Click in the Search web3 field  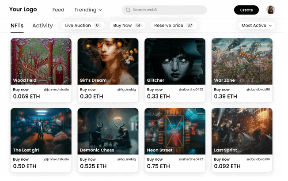(x=164, y=10)
